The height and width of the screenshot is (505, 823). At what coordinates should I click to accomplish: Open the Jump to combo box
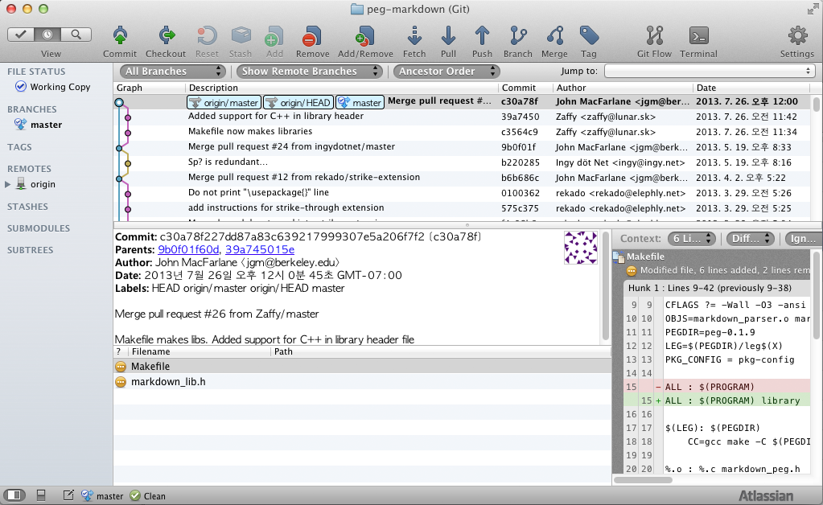pos(709,71)
